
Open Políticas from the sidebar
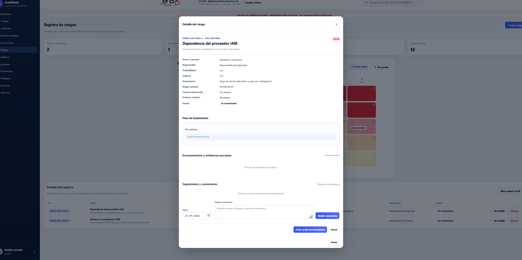click(x=5, y=57)
